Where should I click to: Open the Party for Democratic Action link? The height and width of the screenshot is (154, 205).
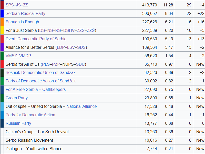tap(30, 115)
